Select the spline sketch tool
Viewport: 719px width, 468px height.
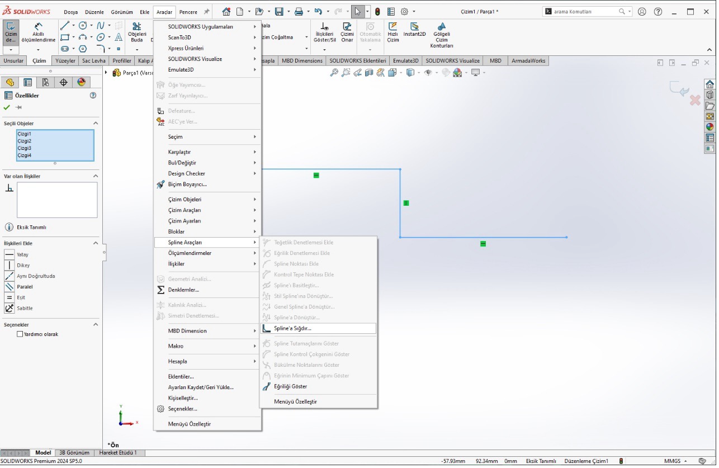pos(101,26)
